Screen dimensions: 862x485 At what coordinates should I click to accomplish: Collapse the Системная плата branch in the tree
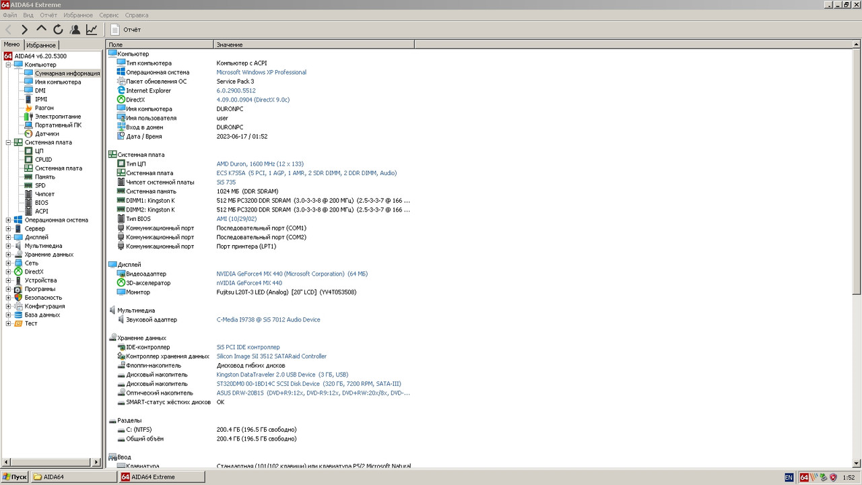pos(8,142)
